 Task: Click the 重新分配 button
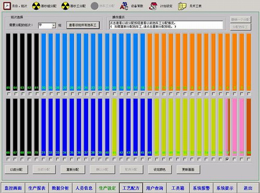[x=73, y=170]
